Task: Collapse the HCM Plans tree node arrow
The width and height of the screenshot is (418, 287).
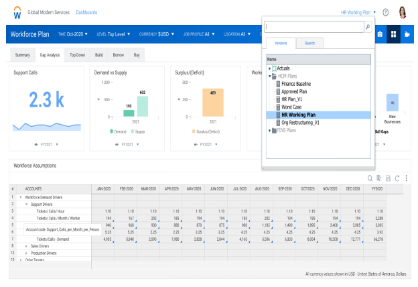Action: coord(269,76)
